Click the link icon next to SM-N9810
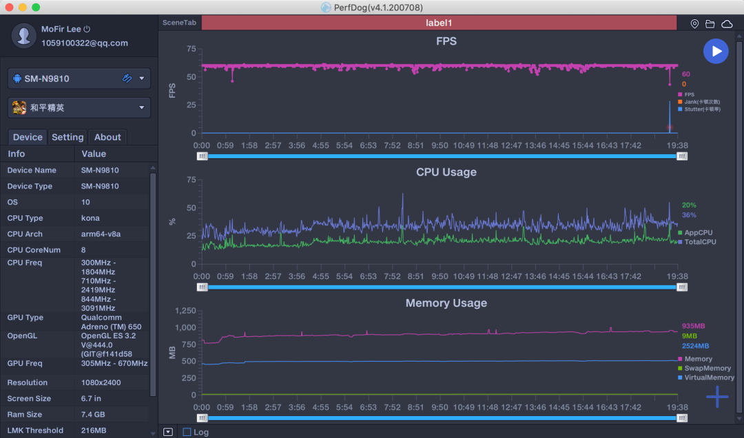Screen dimensions: 744x438 coord(127,78)
